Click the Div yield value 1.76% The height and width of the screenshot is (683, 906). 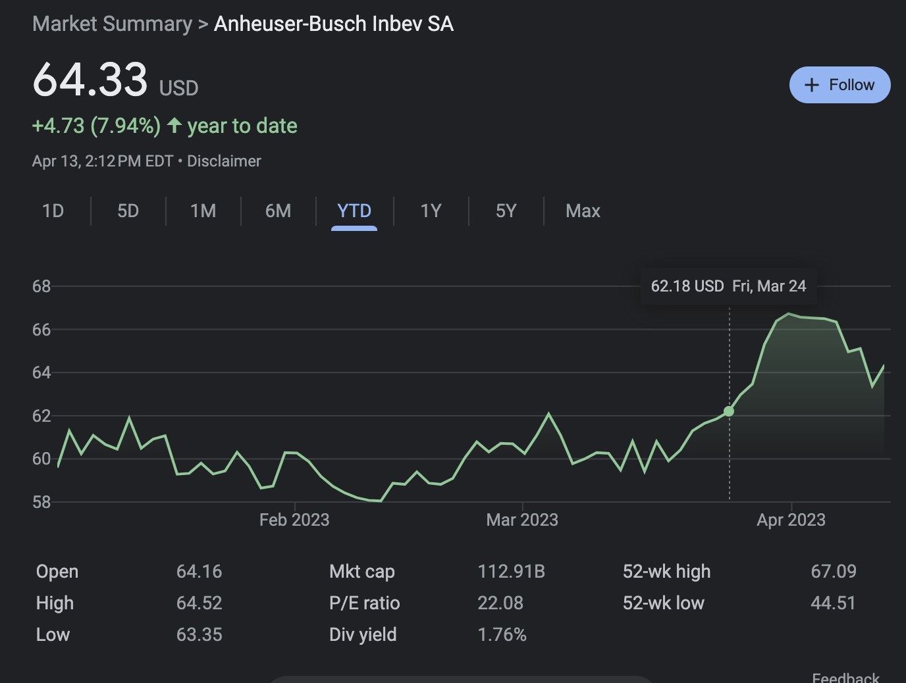(x=502, y=635)
